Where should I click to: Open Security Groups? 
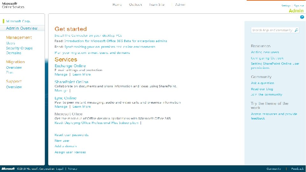click(19, 48)
